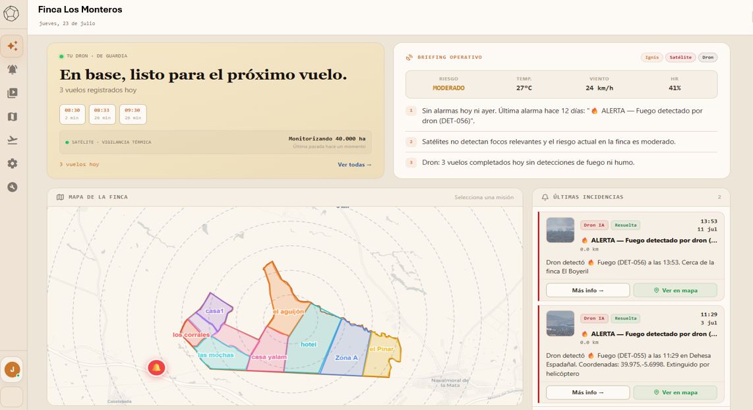Click Monitorizando 40.000 ha text
The width and height of the screenshot is (753, 410).
(327, 138)
